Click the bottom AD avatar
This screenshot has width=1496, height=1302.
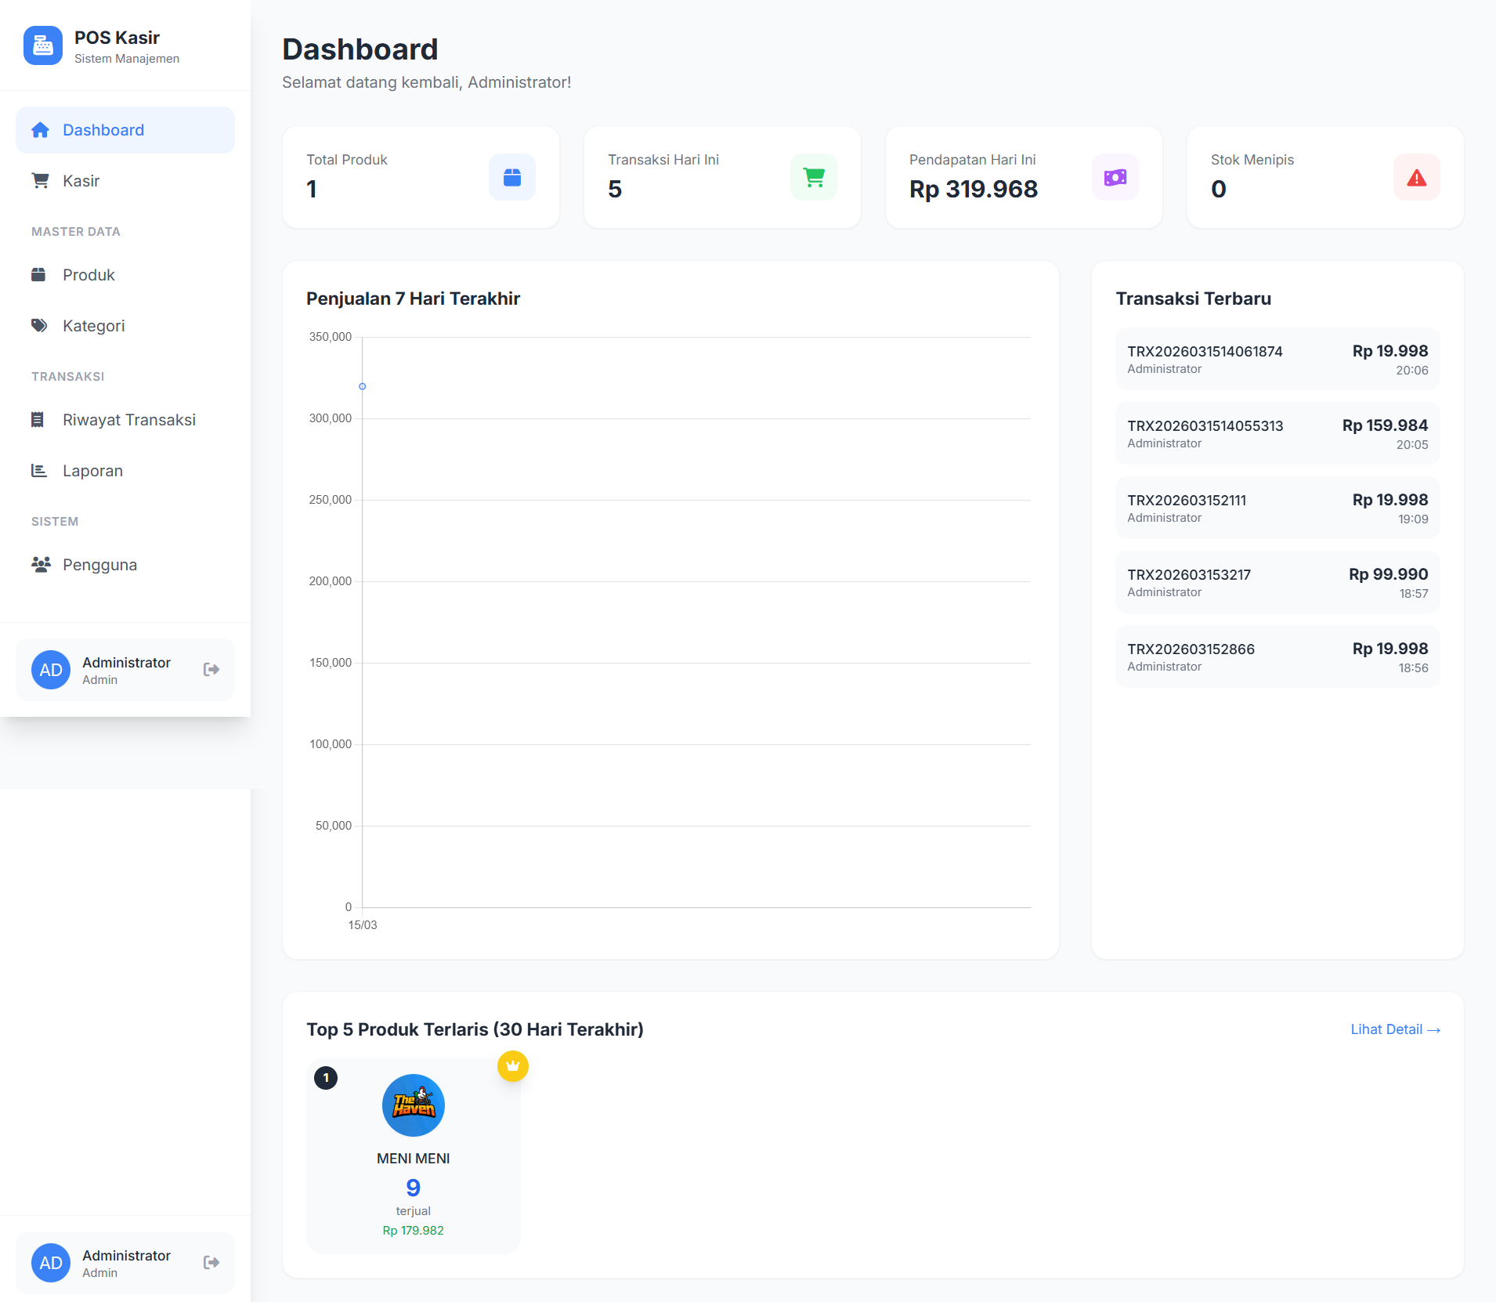(x=51, y=1263)
